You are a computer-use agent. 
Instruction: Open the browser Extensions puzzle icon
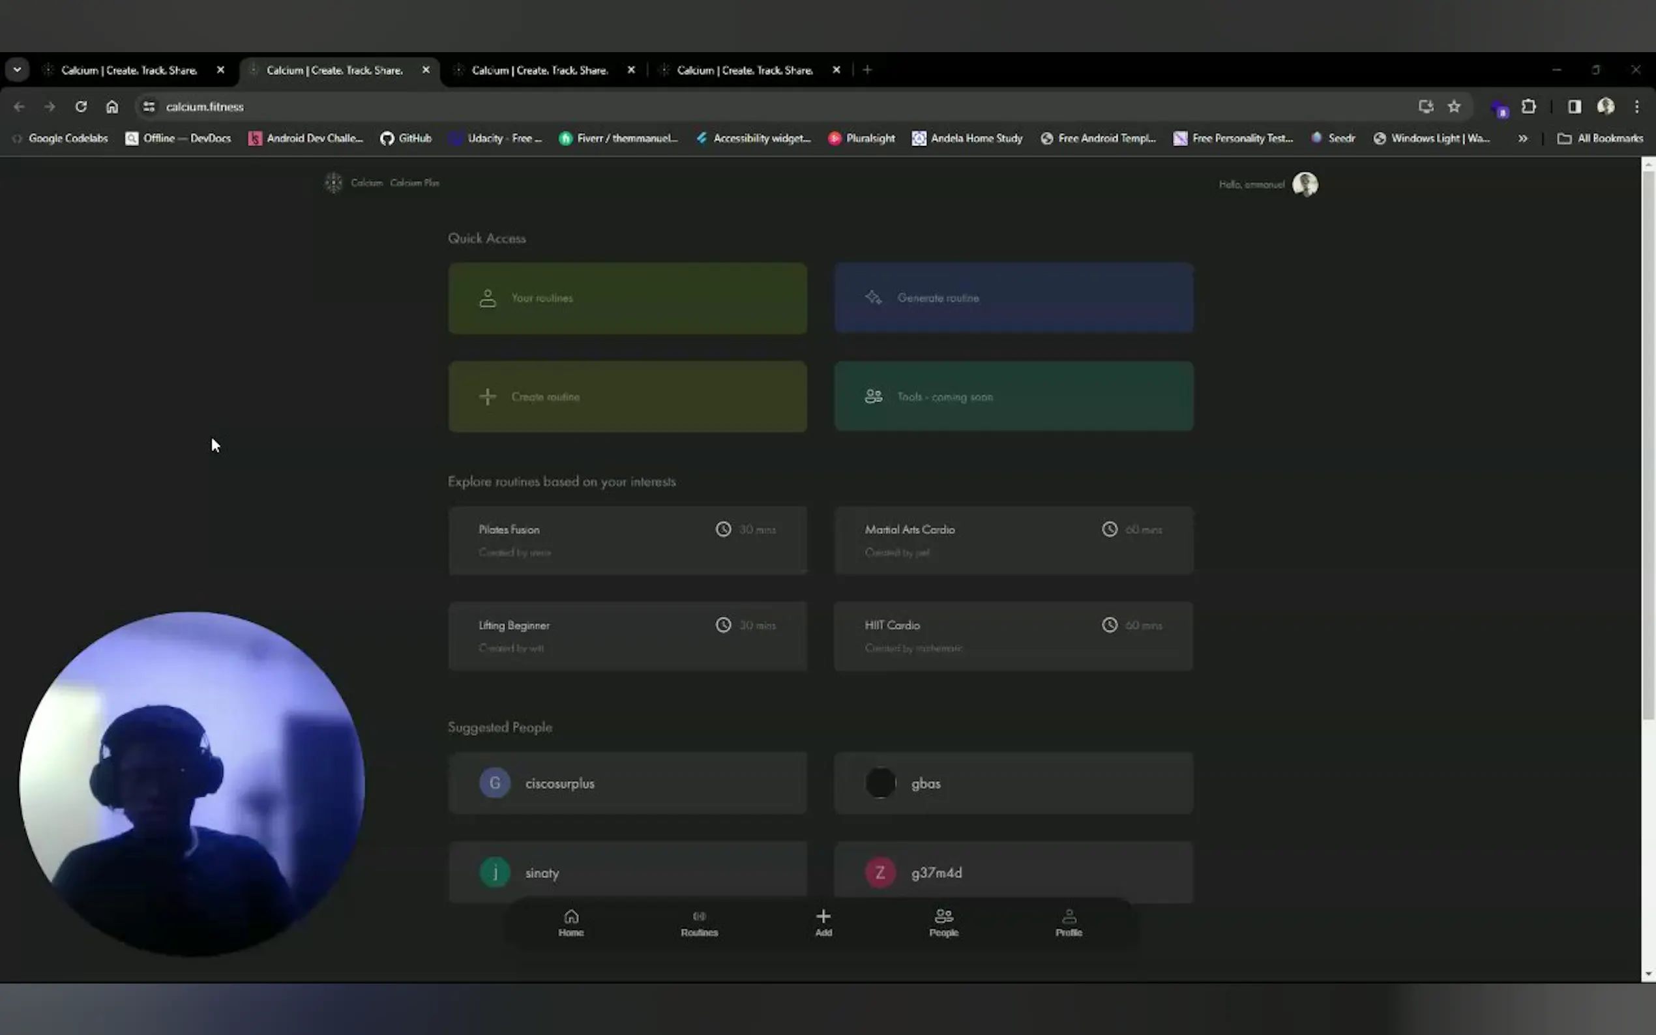click(1529, 107)
